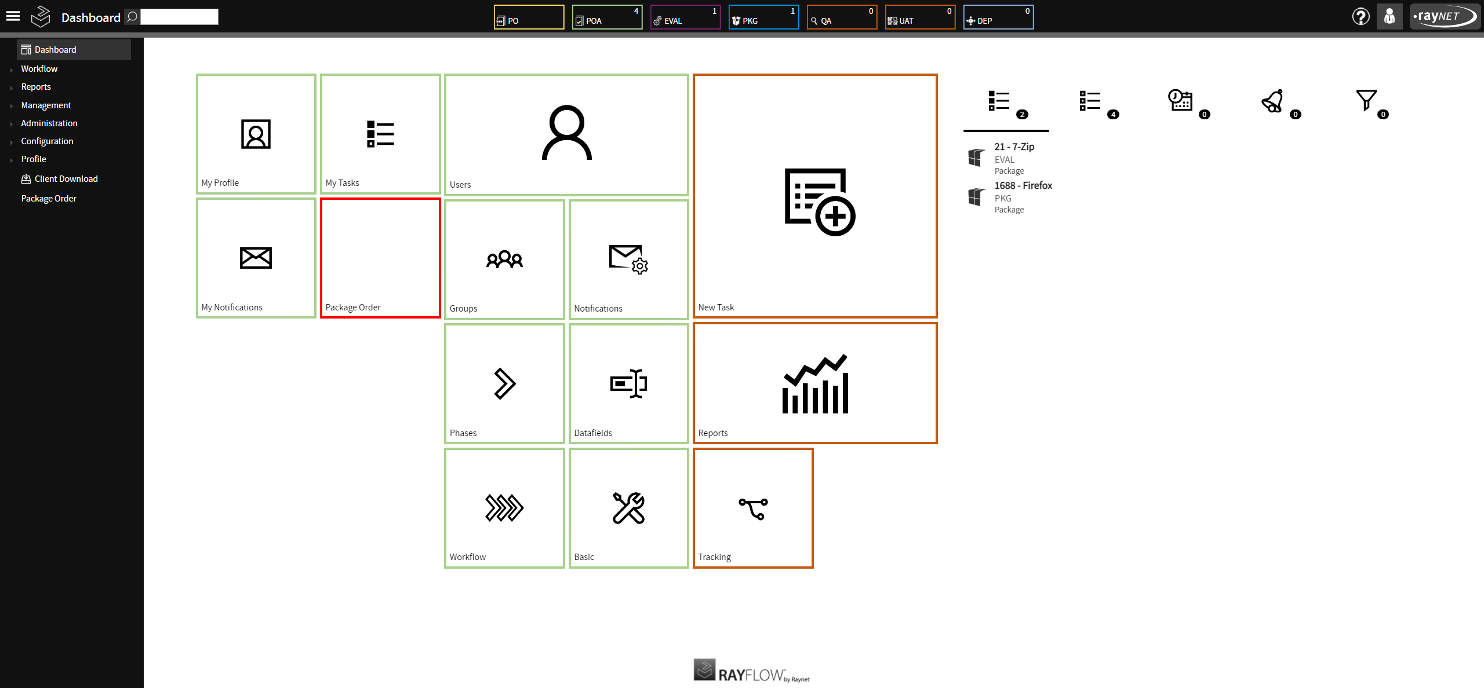Viewport: 1484px width, 688px height.
Task: Click the Datafields management icon
Action: pyautogui.click(x=627, y=383)
